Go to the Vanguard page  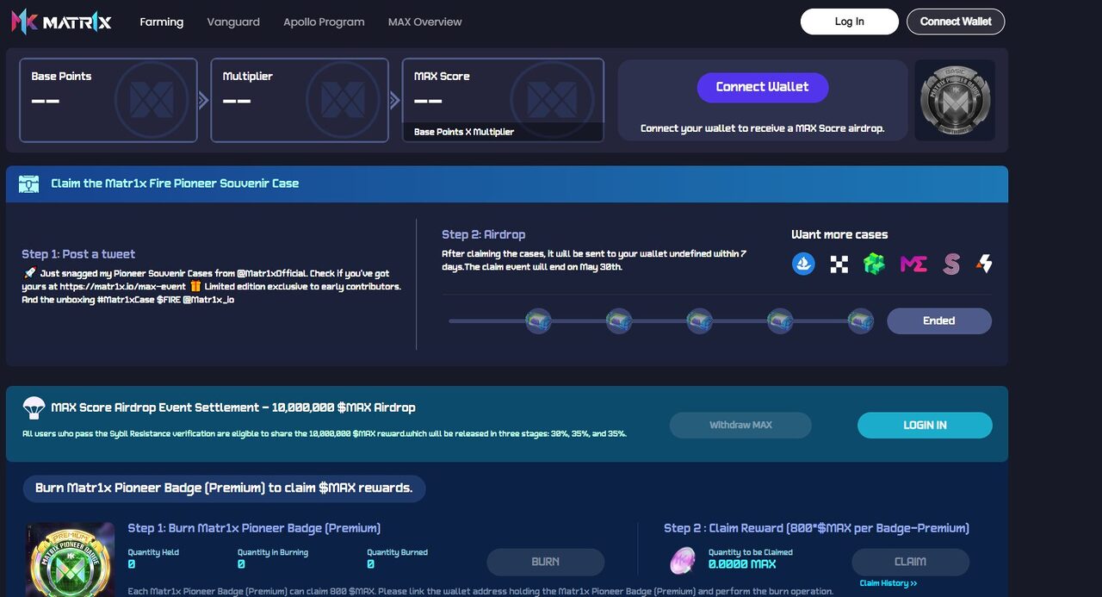tap(233, 22)
